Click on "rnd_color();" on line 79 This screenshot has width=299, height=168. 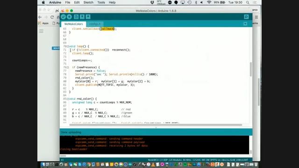click(84, 78)
